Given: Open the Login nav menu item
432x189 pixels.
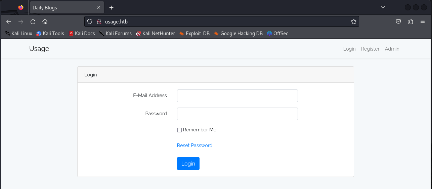Looking at the screenshot, I should pos(349,49).
